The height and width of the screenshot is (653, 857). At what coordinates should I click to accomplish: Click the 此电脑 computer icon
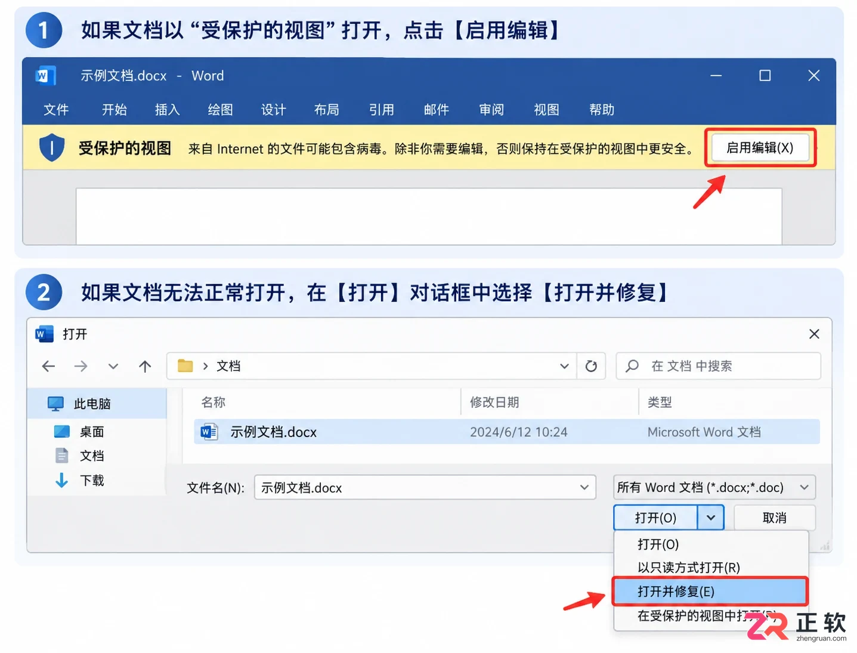point(55,404)
